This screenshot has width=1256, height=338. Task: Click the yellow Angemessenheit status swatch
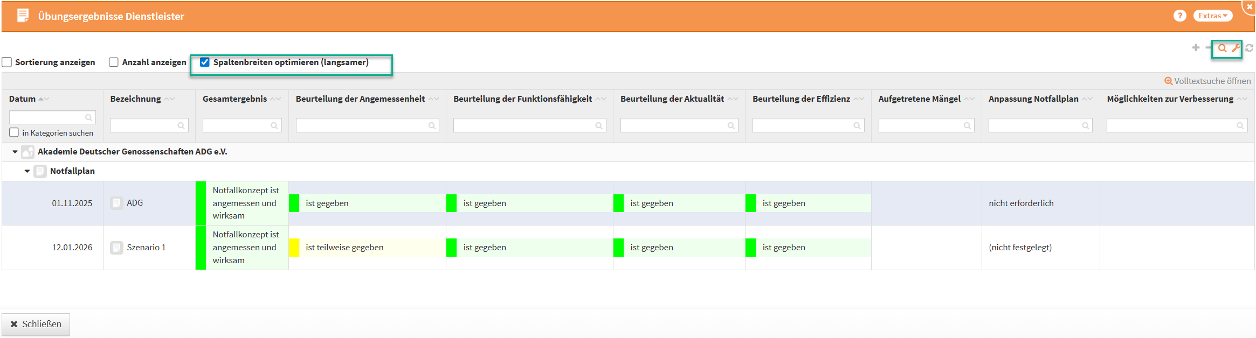pyautogui.click(x=294, y=248)
